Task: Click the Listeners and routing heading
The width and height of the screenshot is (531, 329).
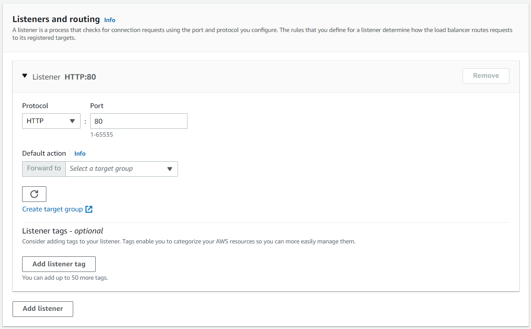Action: point(56,19)
